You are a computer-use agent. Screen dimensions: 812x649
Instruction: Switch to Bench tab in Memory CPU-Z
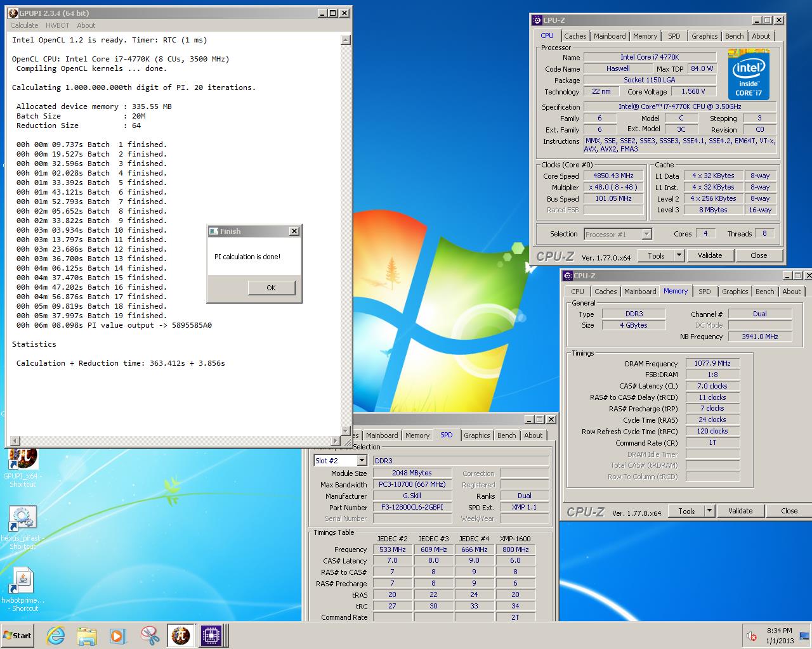pos(765,292)
